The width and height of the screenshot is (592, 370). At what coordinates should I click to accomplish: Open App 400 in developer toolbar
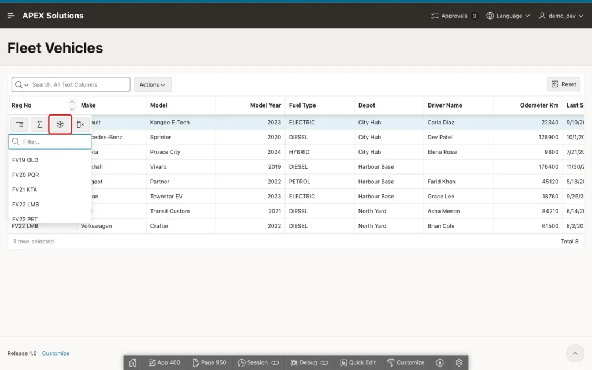point(164,362)
